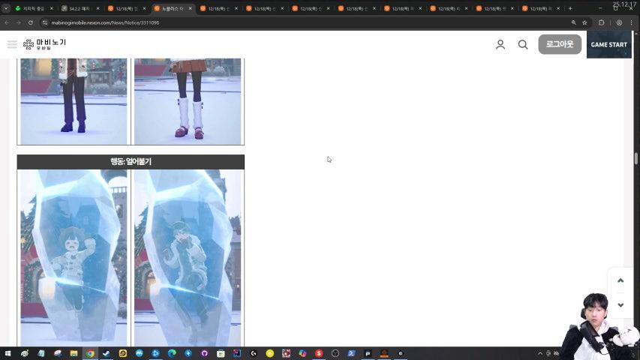Close the 34.2.2 패치 tab

[98, 8]
